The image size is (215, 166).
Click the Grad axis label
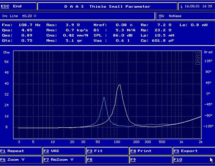208,52
